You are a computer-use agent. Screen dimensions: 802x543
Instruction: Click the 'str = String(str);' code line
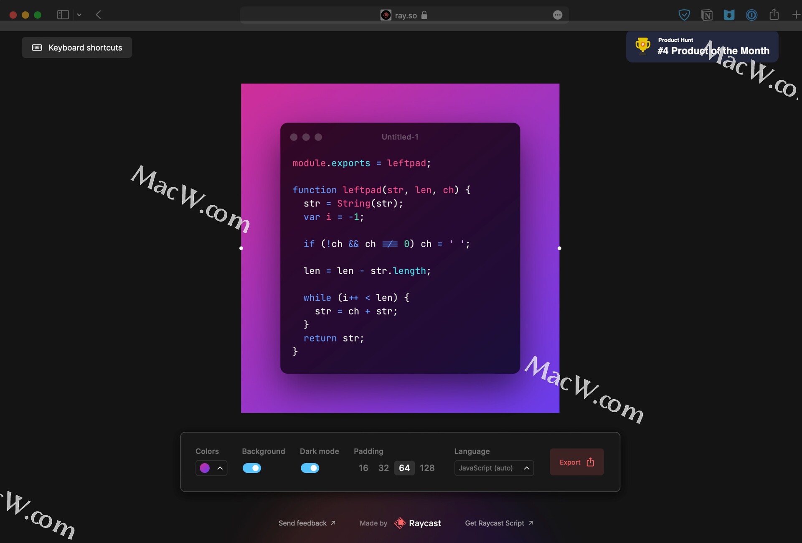pyautogui.click(x=353, y=204)
